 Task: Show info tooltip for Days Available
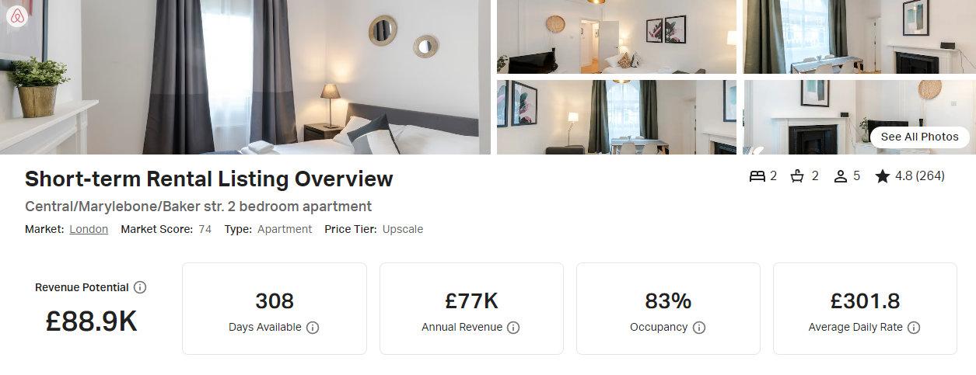[313, 328]
